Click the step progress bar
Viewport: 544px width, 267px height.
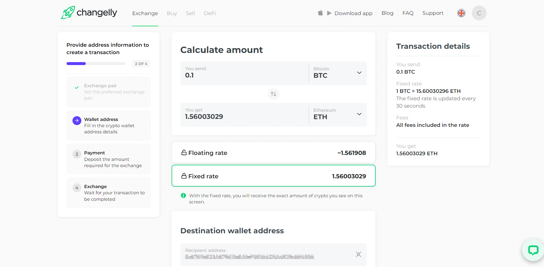pos(96,64)
